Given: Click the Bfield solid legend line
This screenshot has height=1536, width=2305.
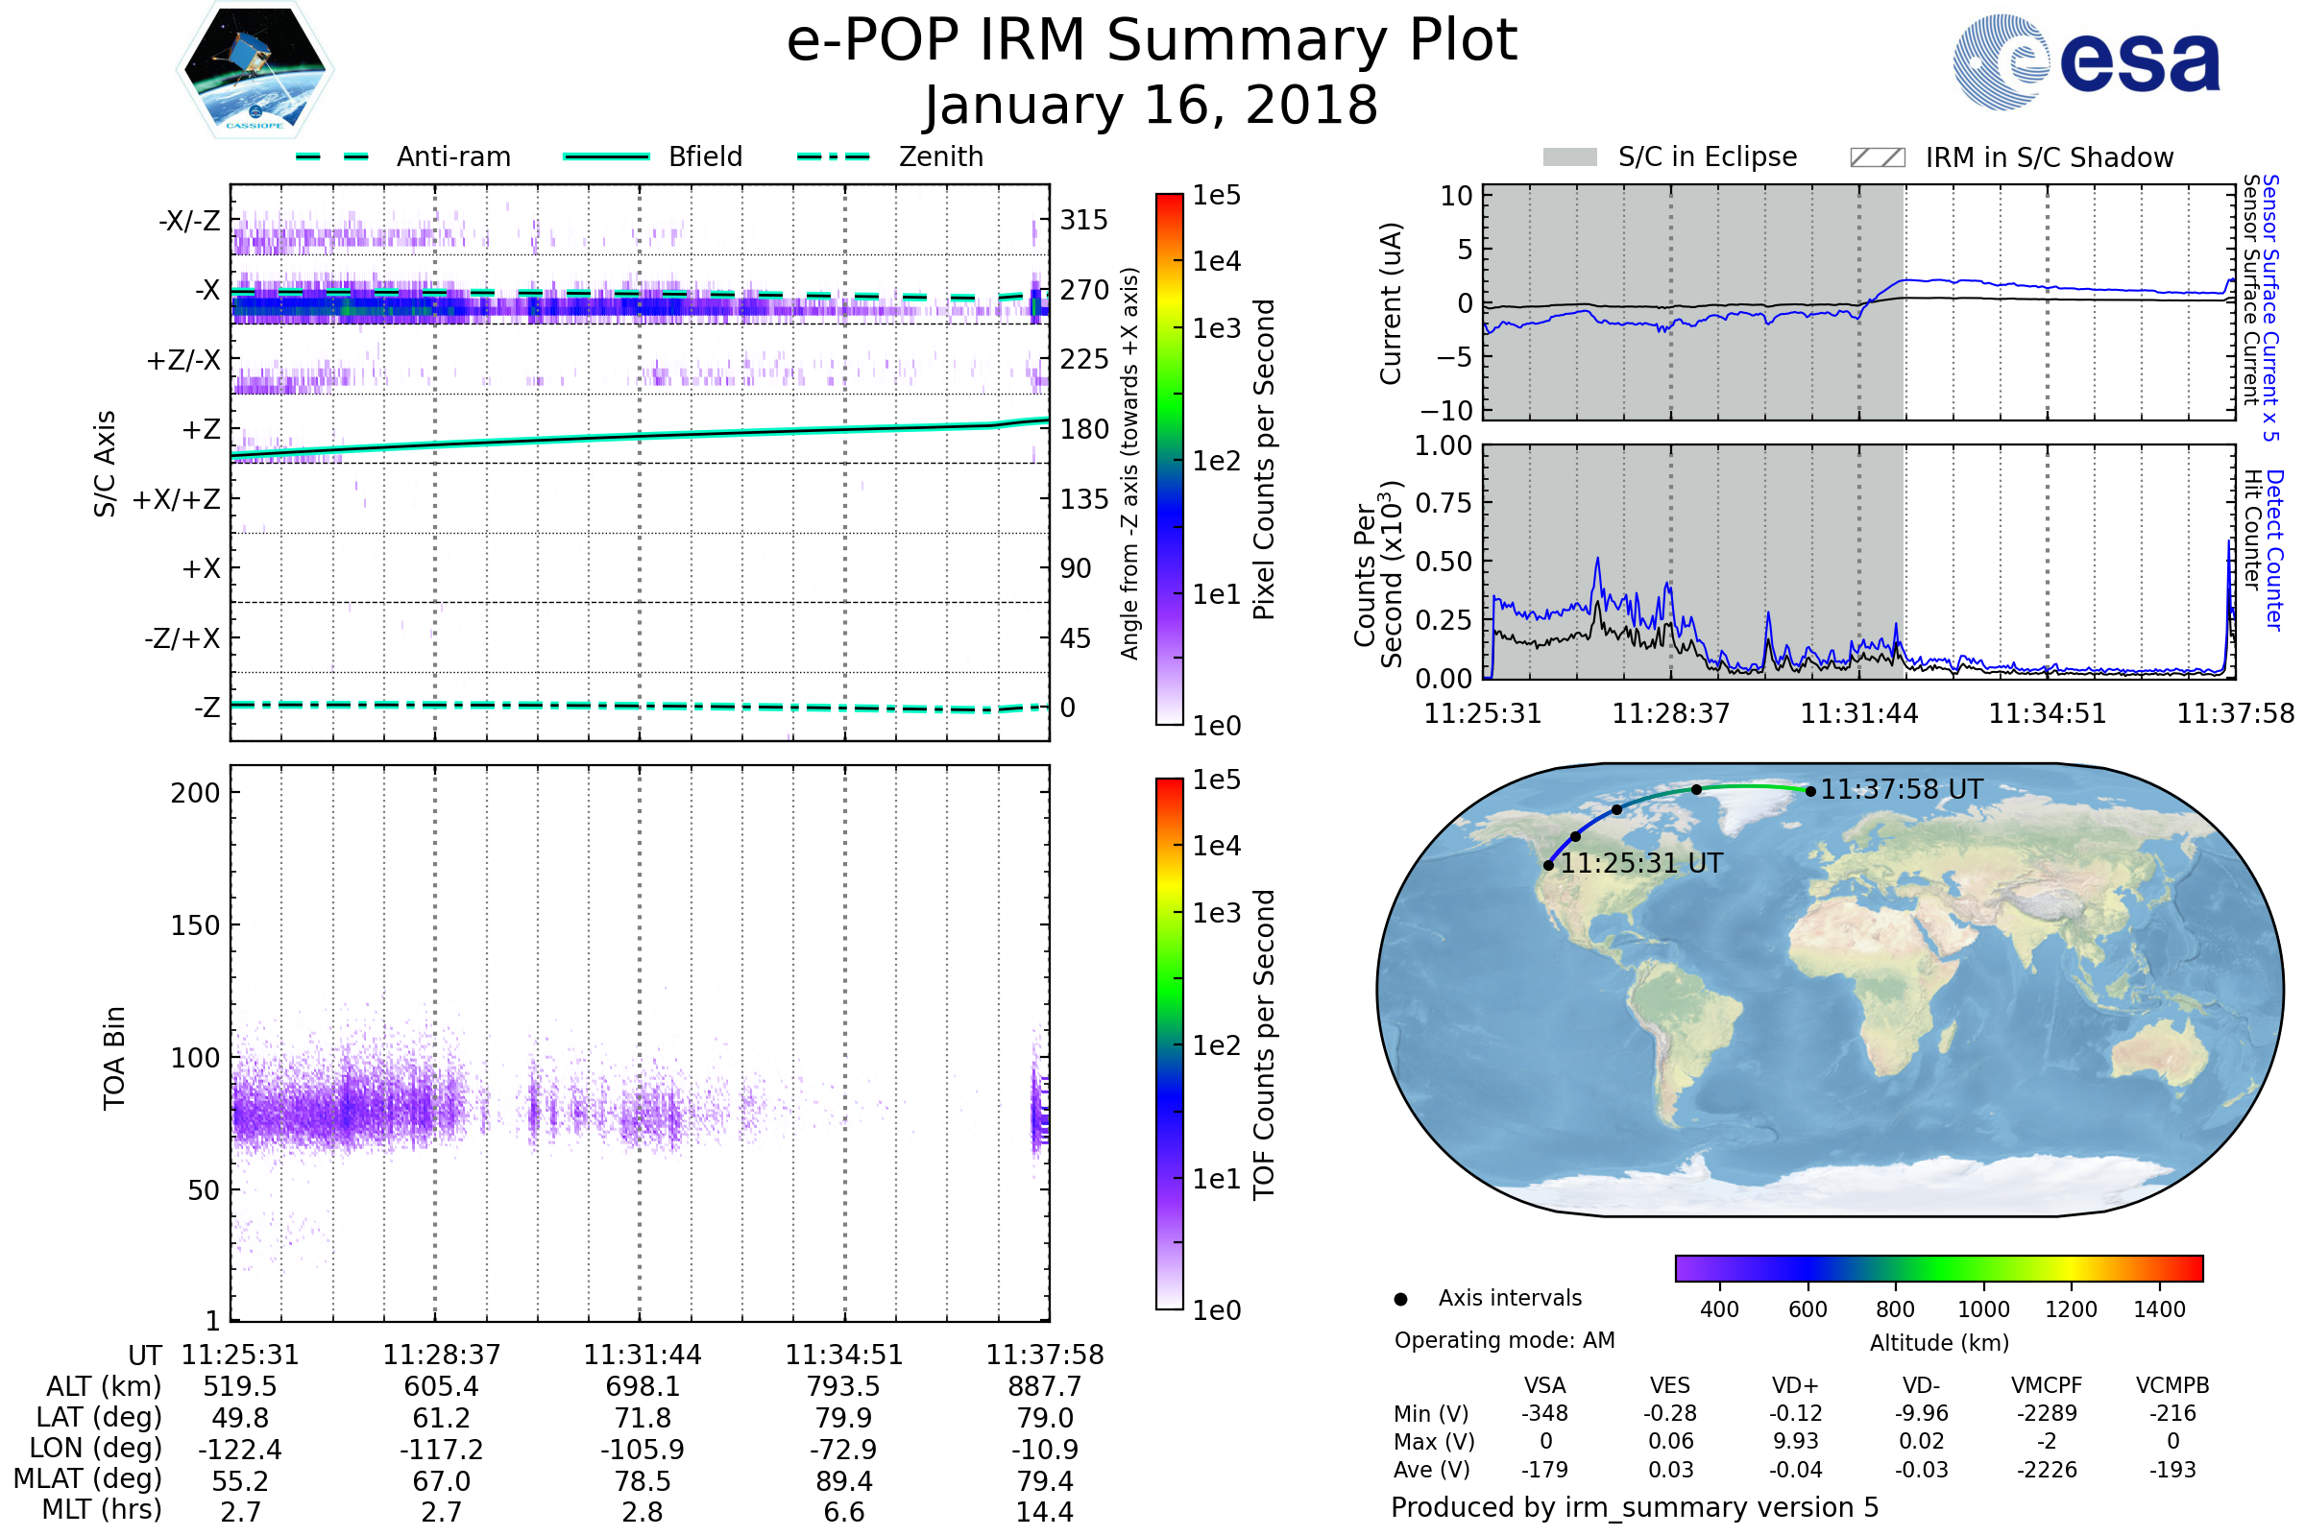Looking at the screenshot, I should point(606,156).
